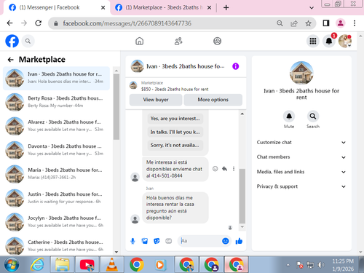Click the address bar URL field
The image size is (364, 273).
[x=160, y=23]
